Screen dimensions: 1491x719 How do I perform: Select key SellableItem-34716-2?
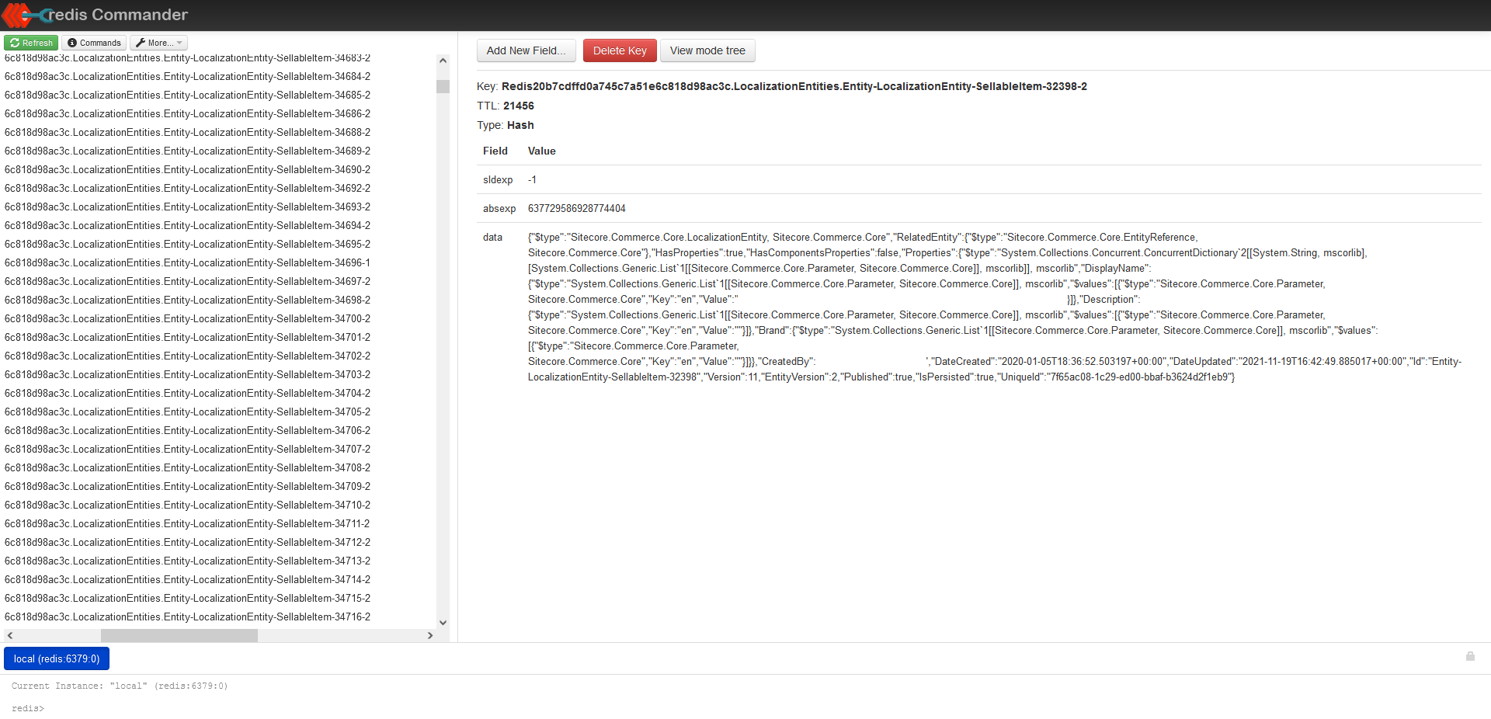click(187, 617)
